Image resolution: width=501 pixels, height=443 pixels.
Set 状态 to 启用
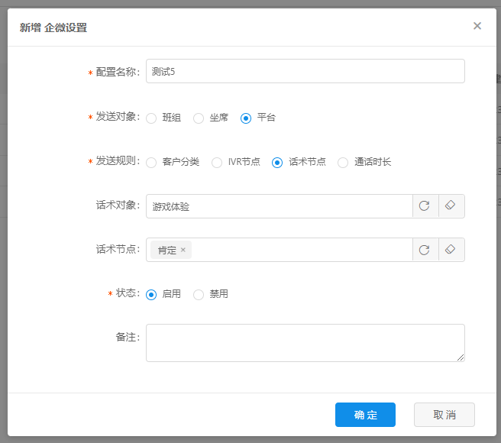pos(151,294)
